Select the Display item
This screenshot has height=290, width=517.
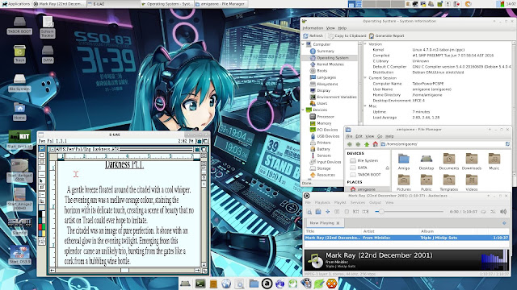pyautogui.click(x=320, y=90)
